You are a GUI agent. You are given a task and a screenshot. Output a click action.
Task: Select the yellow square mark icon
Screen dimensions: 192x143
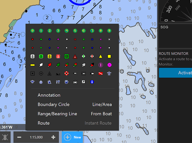pyautogui.click(x=109, y=56)
